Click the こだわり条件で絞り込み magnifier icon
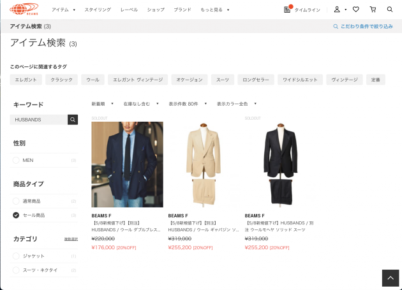 click(336, 26)
